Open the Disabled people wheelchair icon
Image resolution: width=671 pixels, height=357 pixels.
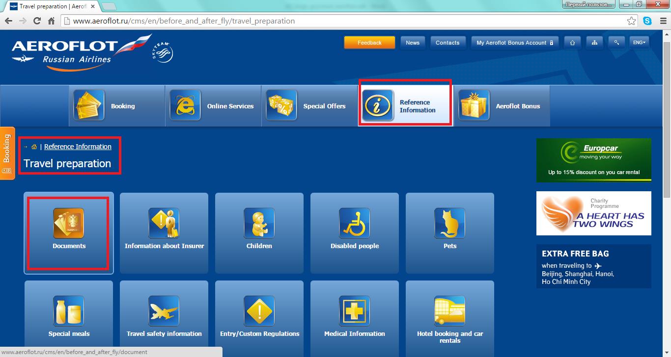tap(355, 223)
